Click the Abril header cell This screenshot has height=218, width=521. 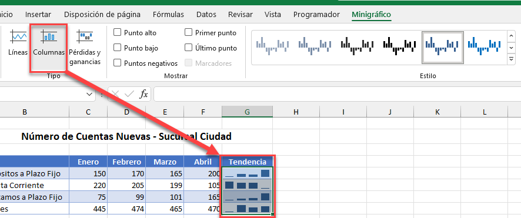pyautogui.click(x=203, y=162)
